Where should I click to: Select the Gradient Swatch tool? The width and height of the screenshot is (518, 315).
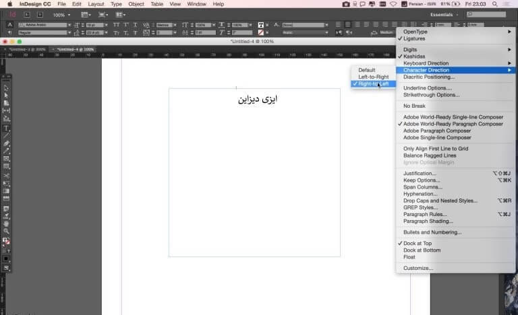click(6, 191)
